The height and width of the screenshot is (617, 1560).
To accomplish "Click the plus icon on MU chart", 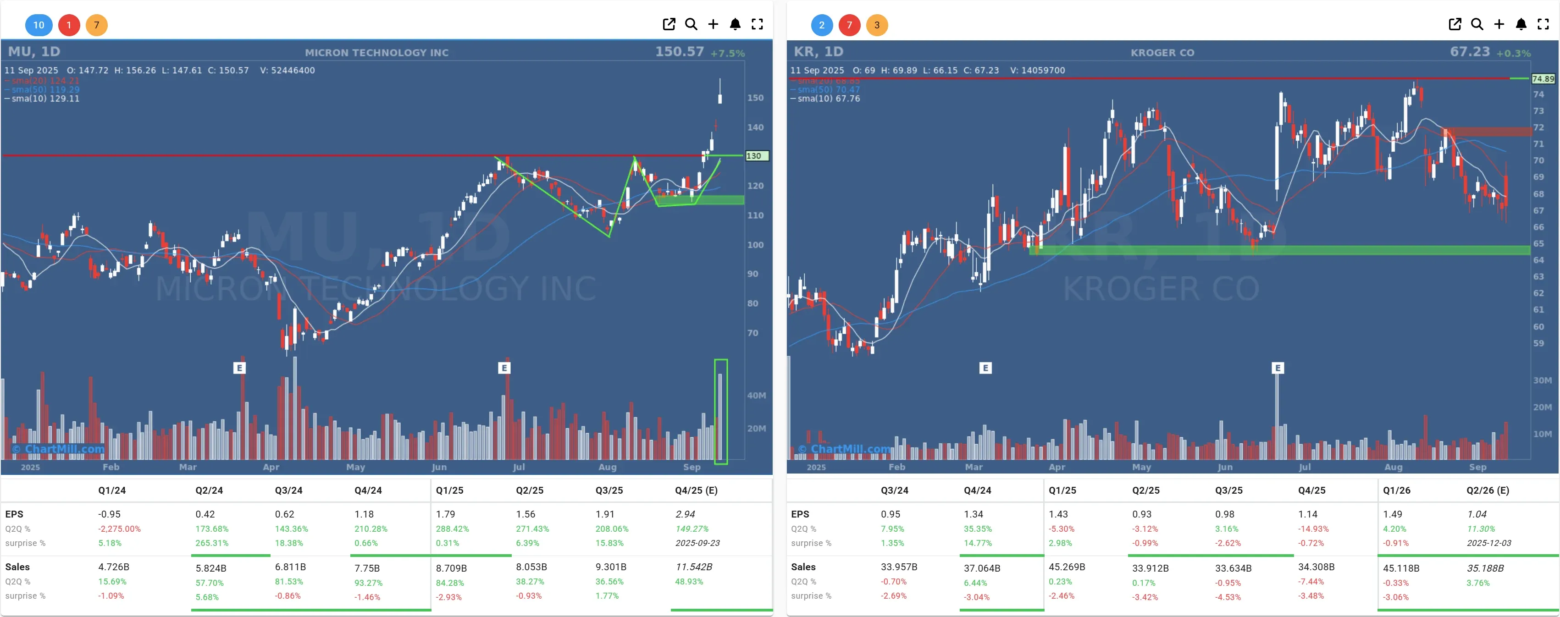I will (714, 24).
